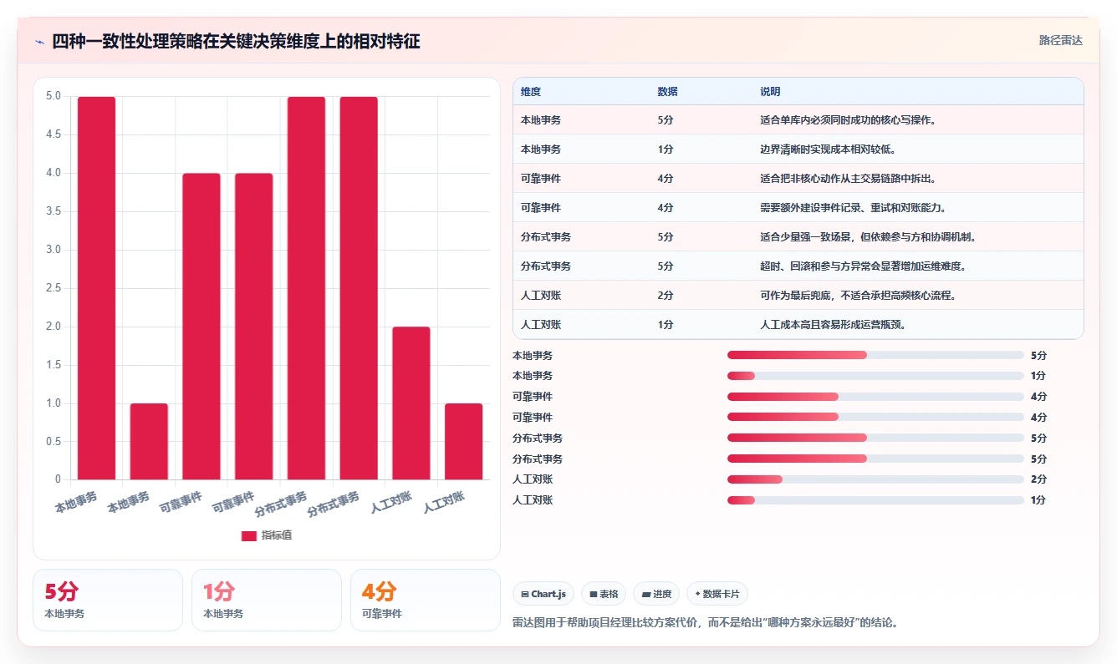Viewport: 1117px width, 664px height.
Task: Toggle the 指标值 legend label
Action: (x=277, y=536)
